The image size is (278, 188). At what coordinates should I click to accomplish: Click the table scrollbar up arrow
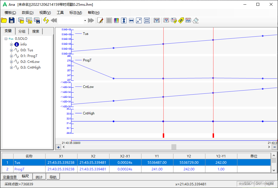point(274,155)
